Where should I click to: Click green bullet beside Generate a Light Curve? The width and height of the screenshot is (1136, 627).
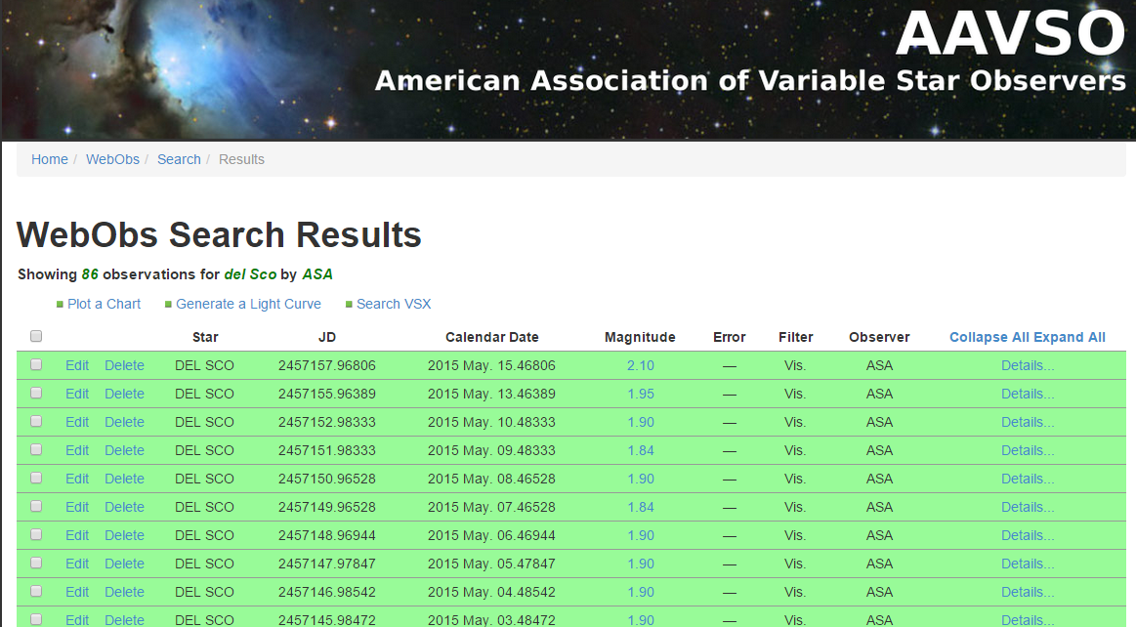coord(168,305)
